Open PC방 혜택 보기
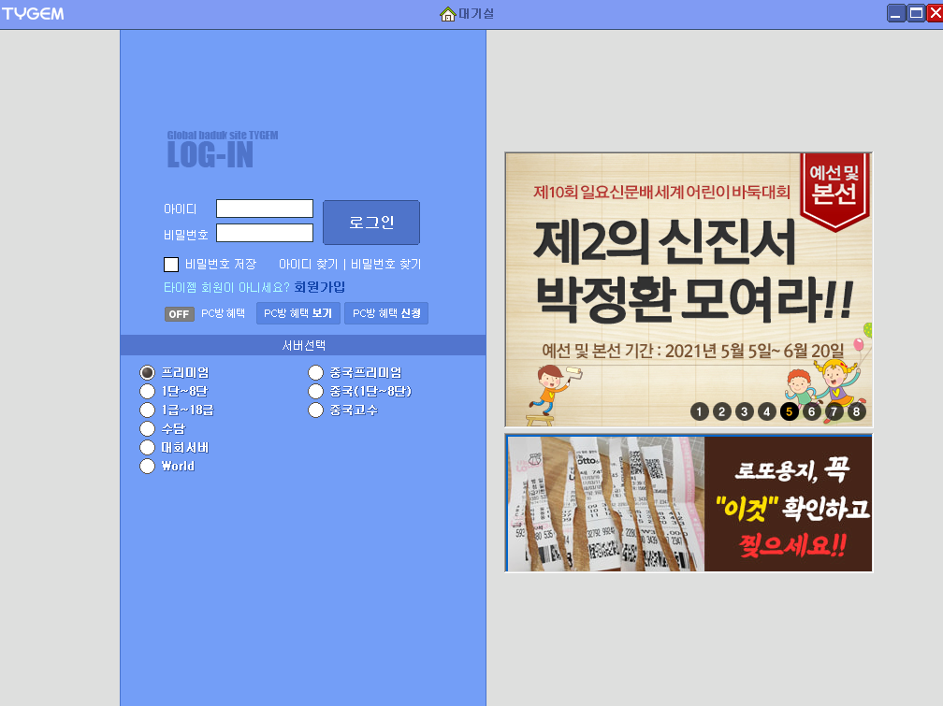The height and width of the screenshot is (706, 943). point(298,313)
